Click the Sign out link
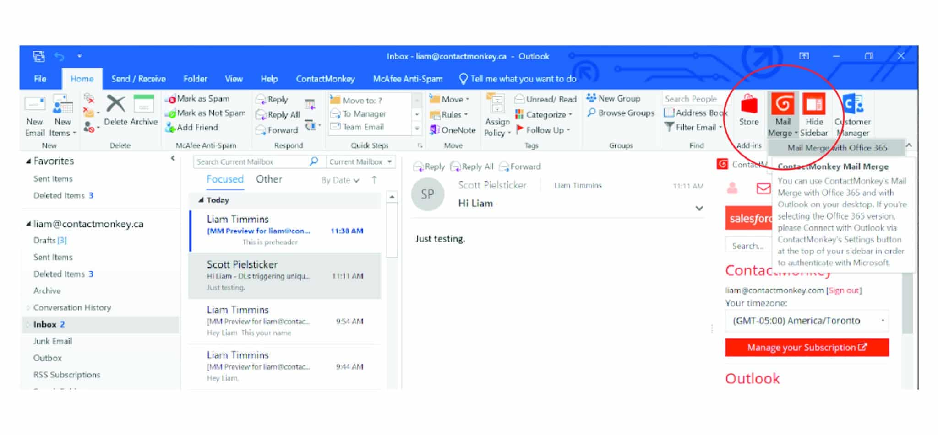 [844, 290]
